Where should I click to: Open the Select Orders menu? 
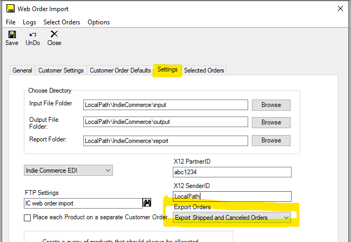coord(62,22)
